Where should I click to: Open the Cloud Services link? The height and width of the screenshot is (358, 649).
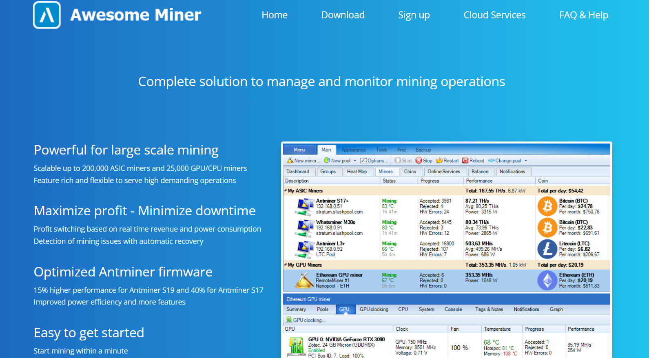(x=494, y=15)
